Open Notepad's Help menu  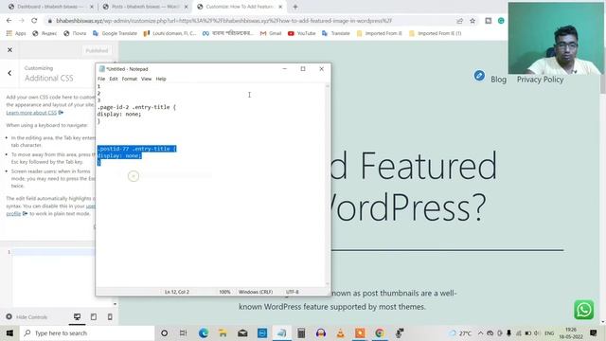[x=161, y=79]
